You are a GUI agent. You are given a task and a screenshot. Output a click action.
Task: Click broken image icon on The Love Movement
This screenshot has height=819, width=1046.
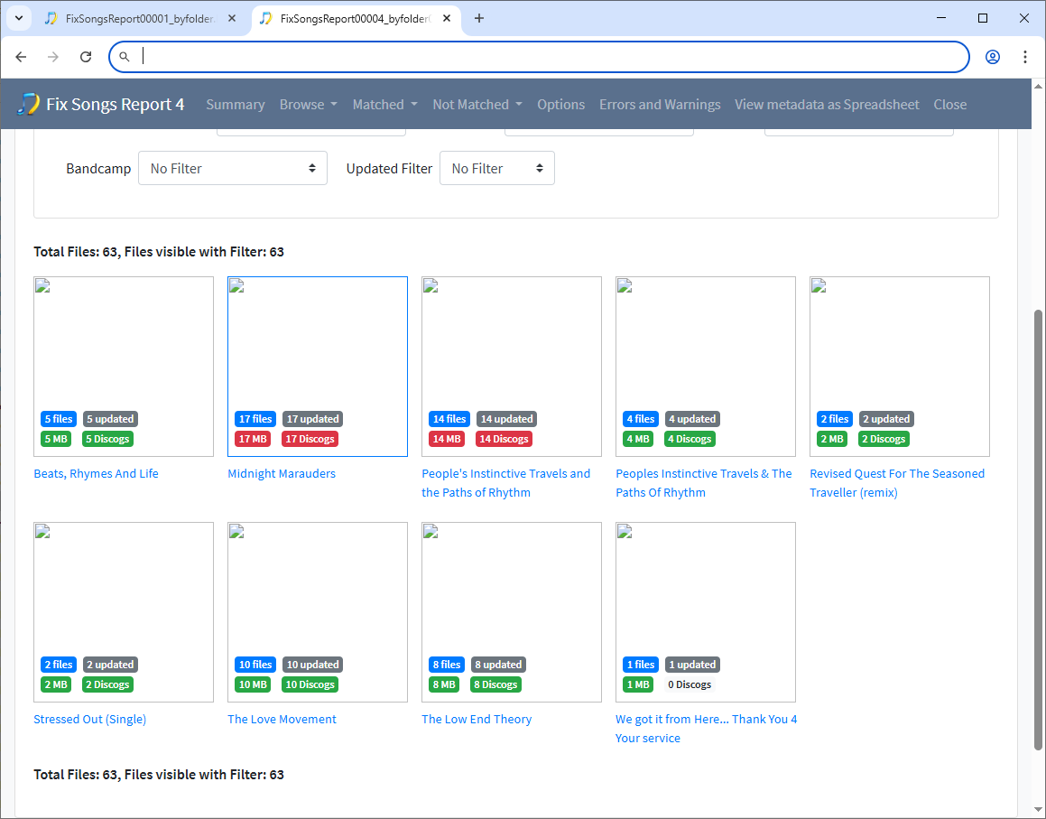coord(236,532)
